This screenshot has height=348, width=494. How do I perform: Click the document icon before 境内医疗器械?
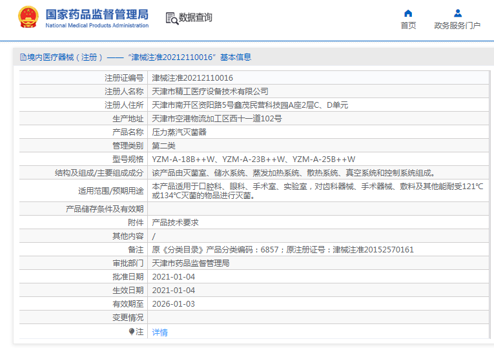tap(23, 57)
